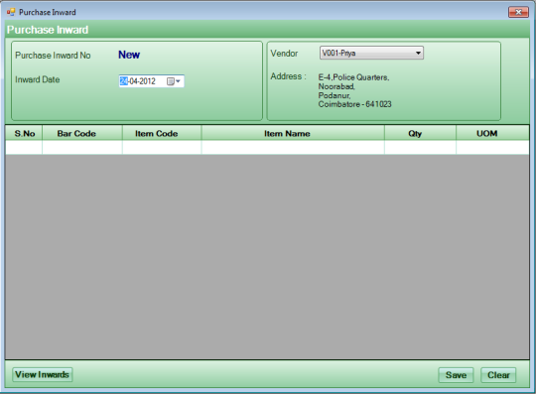Close the Purchase Inward window
The height and width of the screenshot is (394, 536).
(518, 12)
